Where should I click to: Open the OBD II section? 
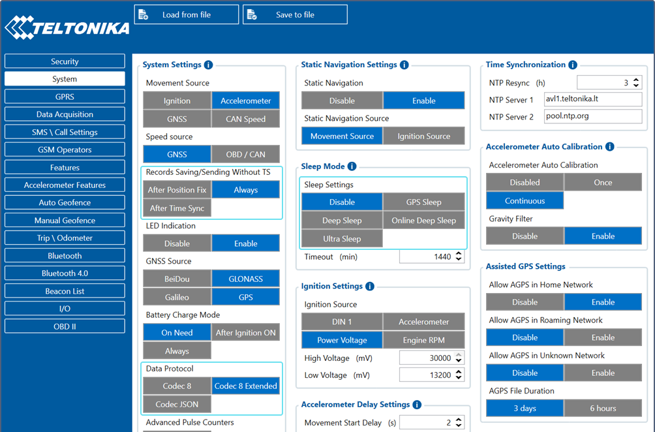coord(65,326)
